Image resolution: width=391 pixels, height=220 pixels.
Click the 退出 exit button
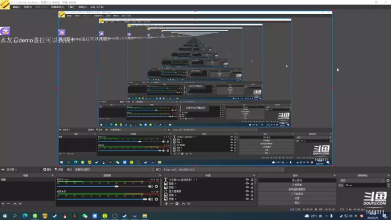tap(297, 203)
